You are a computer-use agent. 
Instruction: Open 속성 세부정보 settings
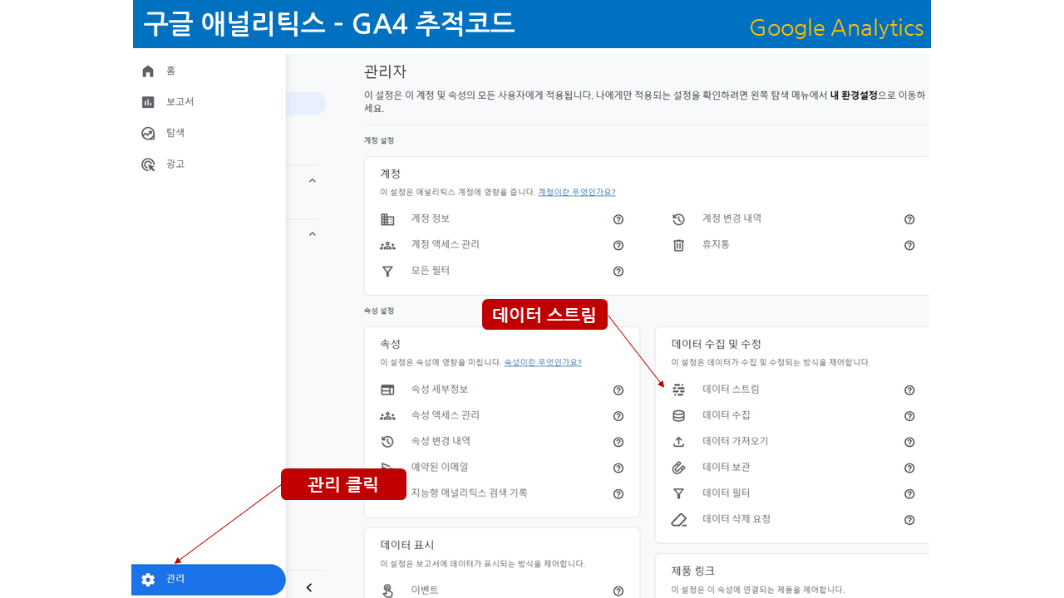pos(440,389)
